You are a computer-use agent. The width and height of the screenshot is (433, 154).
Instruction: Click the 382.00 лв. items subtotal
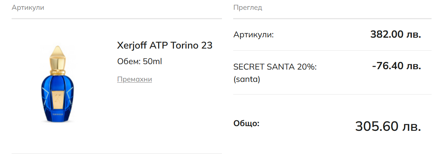point(395,34)
